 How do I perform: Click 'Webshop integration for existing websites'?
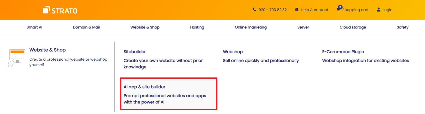point(366,61)
